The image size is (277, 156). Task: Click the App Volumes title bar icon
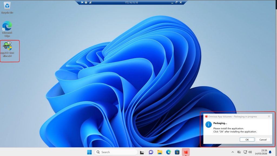point(206,117)
